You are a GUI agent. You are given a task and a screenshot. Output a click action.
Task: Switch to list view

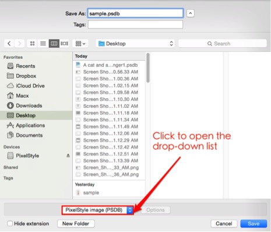point(43,44)
